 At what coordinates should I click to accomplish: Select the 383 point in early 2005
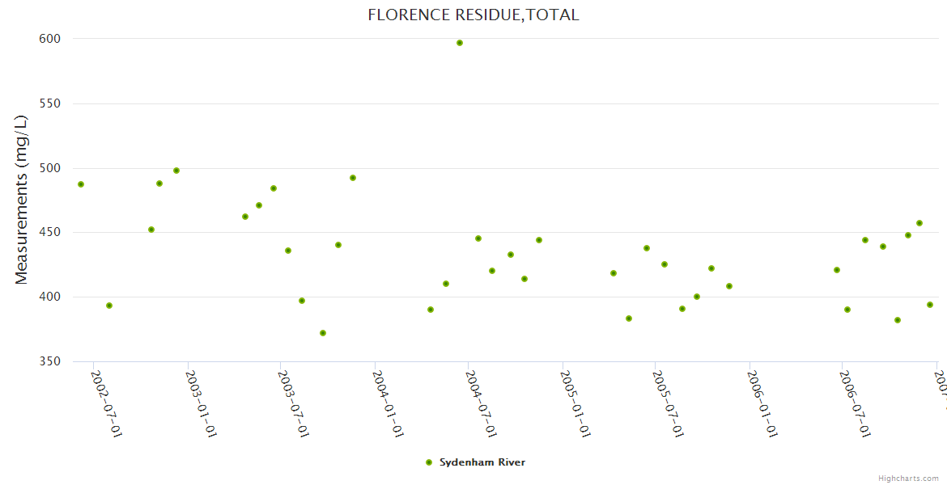point(629,318)
